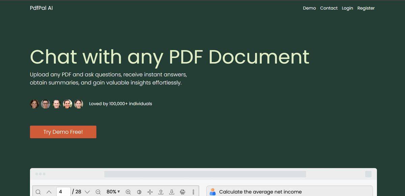Click the print icon in PDF toolbar
This screenshot has width=405, height=196.
(x=183, y=192)
